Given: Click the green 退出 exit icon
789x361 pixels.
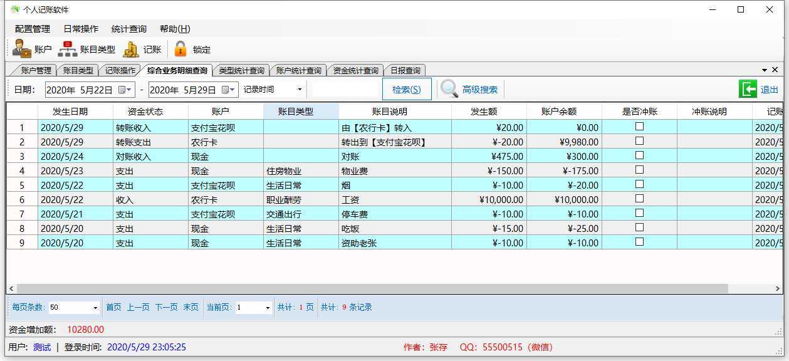Looking at the screenshot, I should pyautogui.click(x=748, y=89).
